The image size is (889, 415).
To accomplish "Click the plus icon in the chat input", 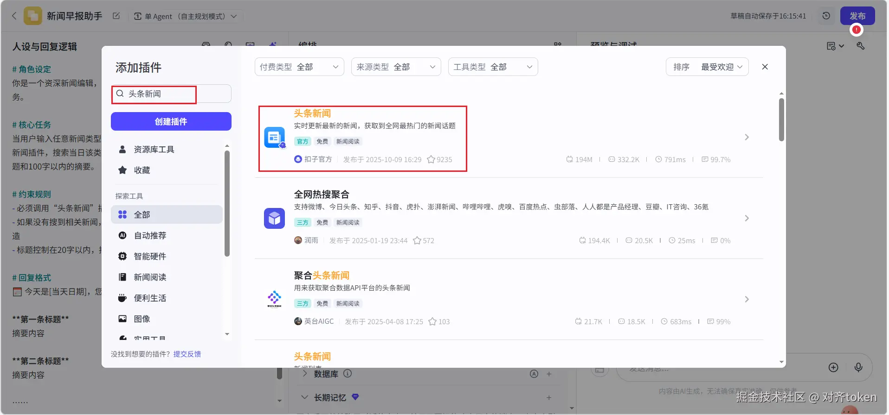I will click(833, 367).
